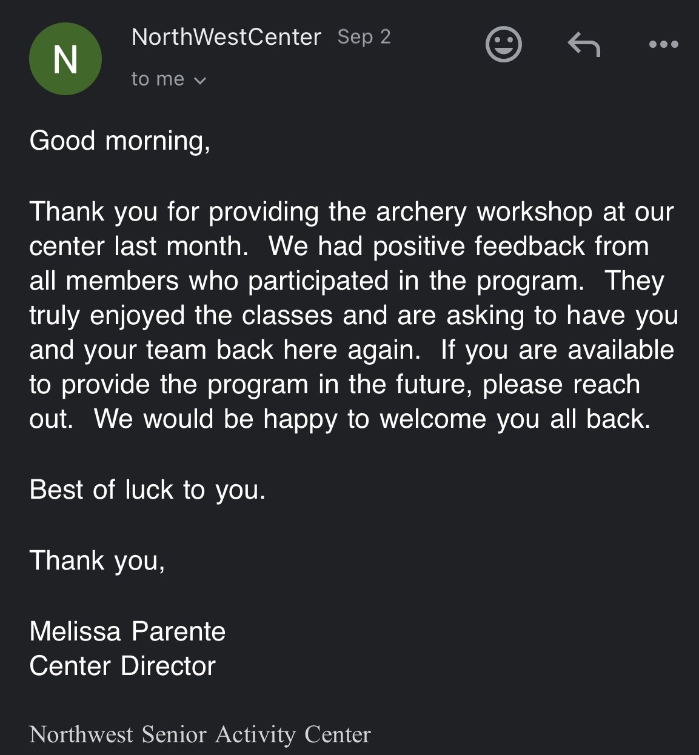
Task: Tap the Sep 2 date stamp
Action: point(364,38)
